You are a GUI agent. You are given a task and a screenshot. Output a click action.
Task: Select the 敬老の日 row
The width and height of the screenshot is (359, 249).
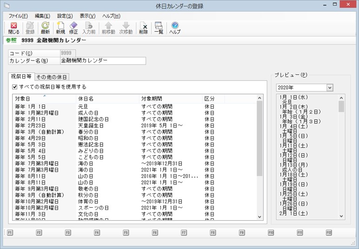134,189
